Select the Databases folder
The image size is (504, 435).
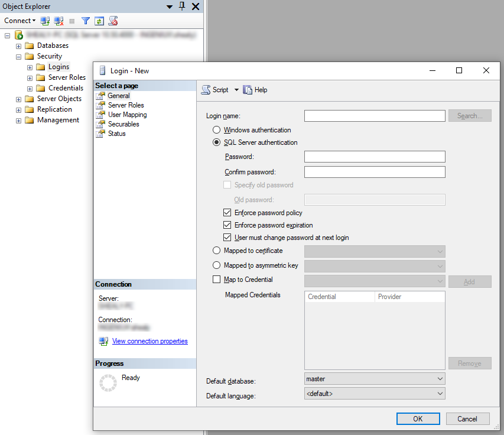(53, 46)
